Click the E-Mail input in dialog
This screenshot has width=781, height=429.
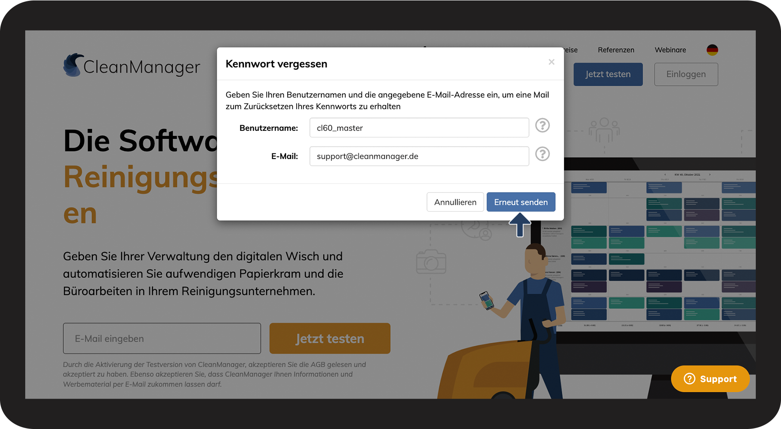coord(419,156)
